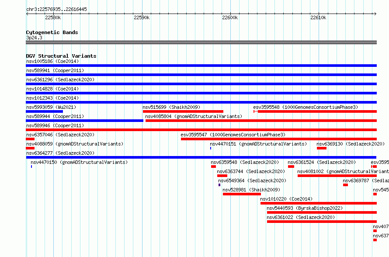This screenshot has height=257, width=389.
Task: Click the 22610k ruler tick label
Action: point(318,17)
